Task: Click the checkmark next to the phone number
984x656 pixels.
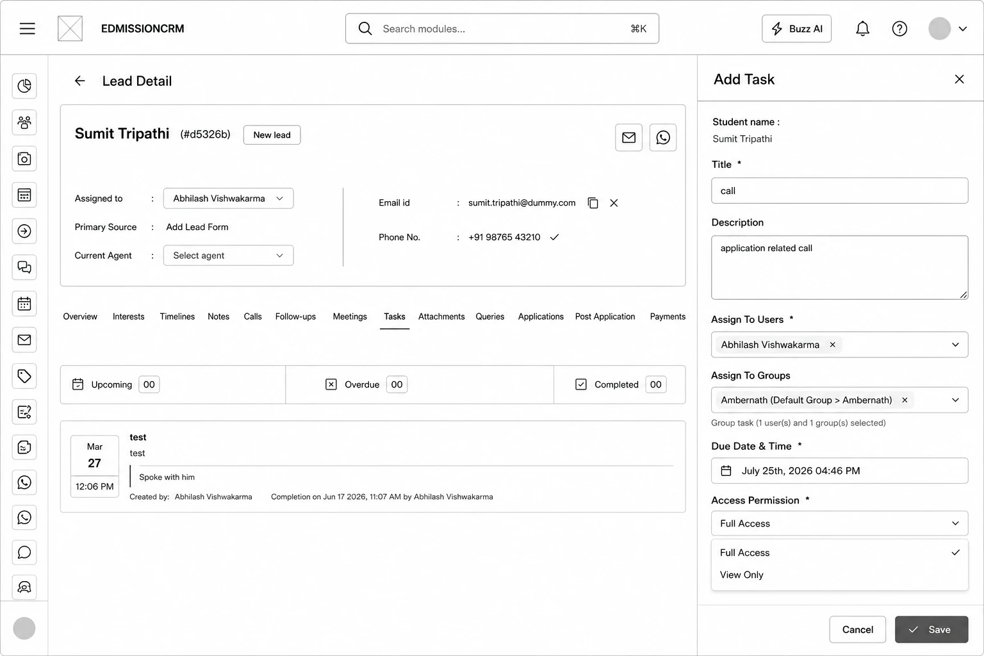Action: 555,237
